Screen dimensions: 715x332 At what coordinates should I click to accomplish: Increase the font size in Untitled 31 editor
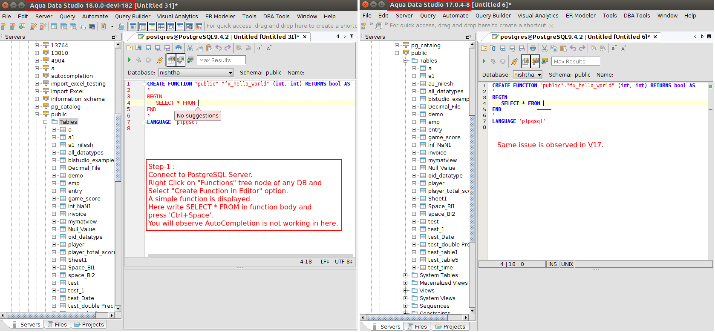pyautogui.click(x=269, y=48)
